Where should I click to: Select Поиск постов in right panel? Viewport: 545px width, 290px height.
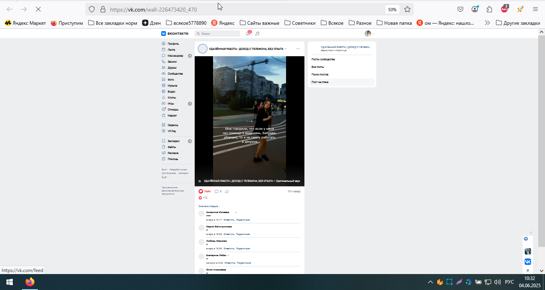coord(320,74)
